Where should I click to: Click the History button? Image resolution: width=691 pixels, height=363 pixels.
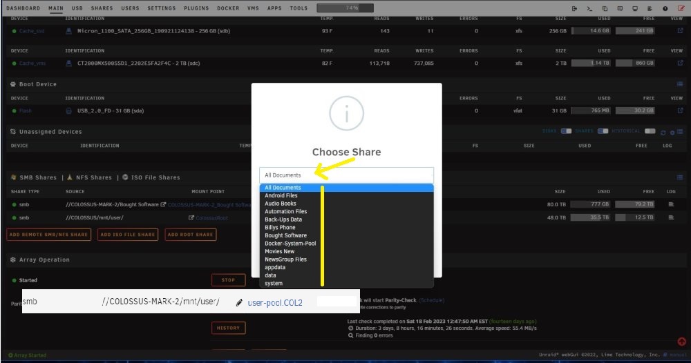tap(228, 328)
